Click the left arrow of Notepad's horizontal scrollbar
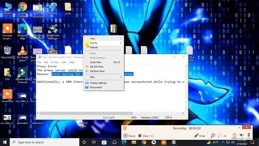Viewport: 259px width, 146px height. pyautogui.click(x=38, y=114)
